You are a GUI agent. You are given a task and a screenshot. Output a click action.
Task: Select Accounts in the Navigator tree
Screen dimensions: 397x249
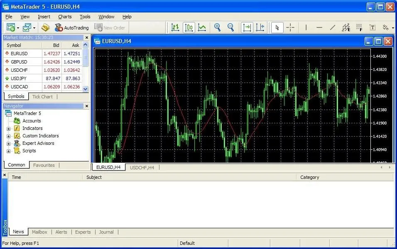32,121
